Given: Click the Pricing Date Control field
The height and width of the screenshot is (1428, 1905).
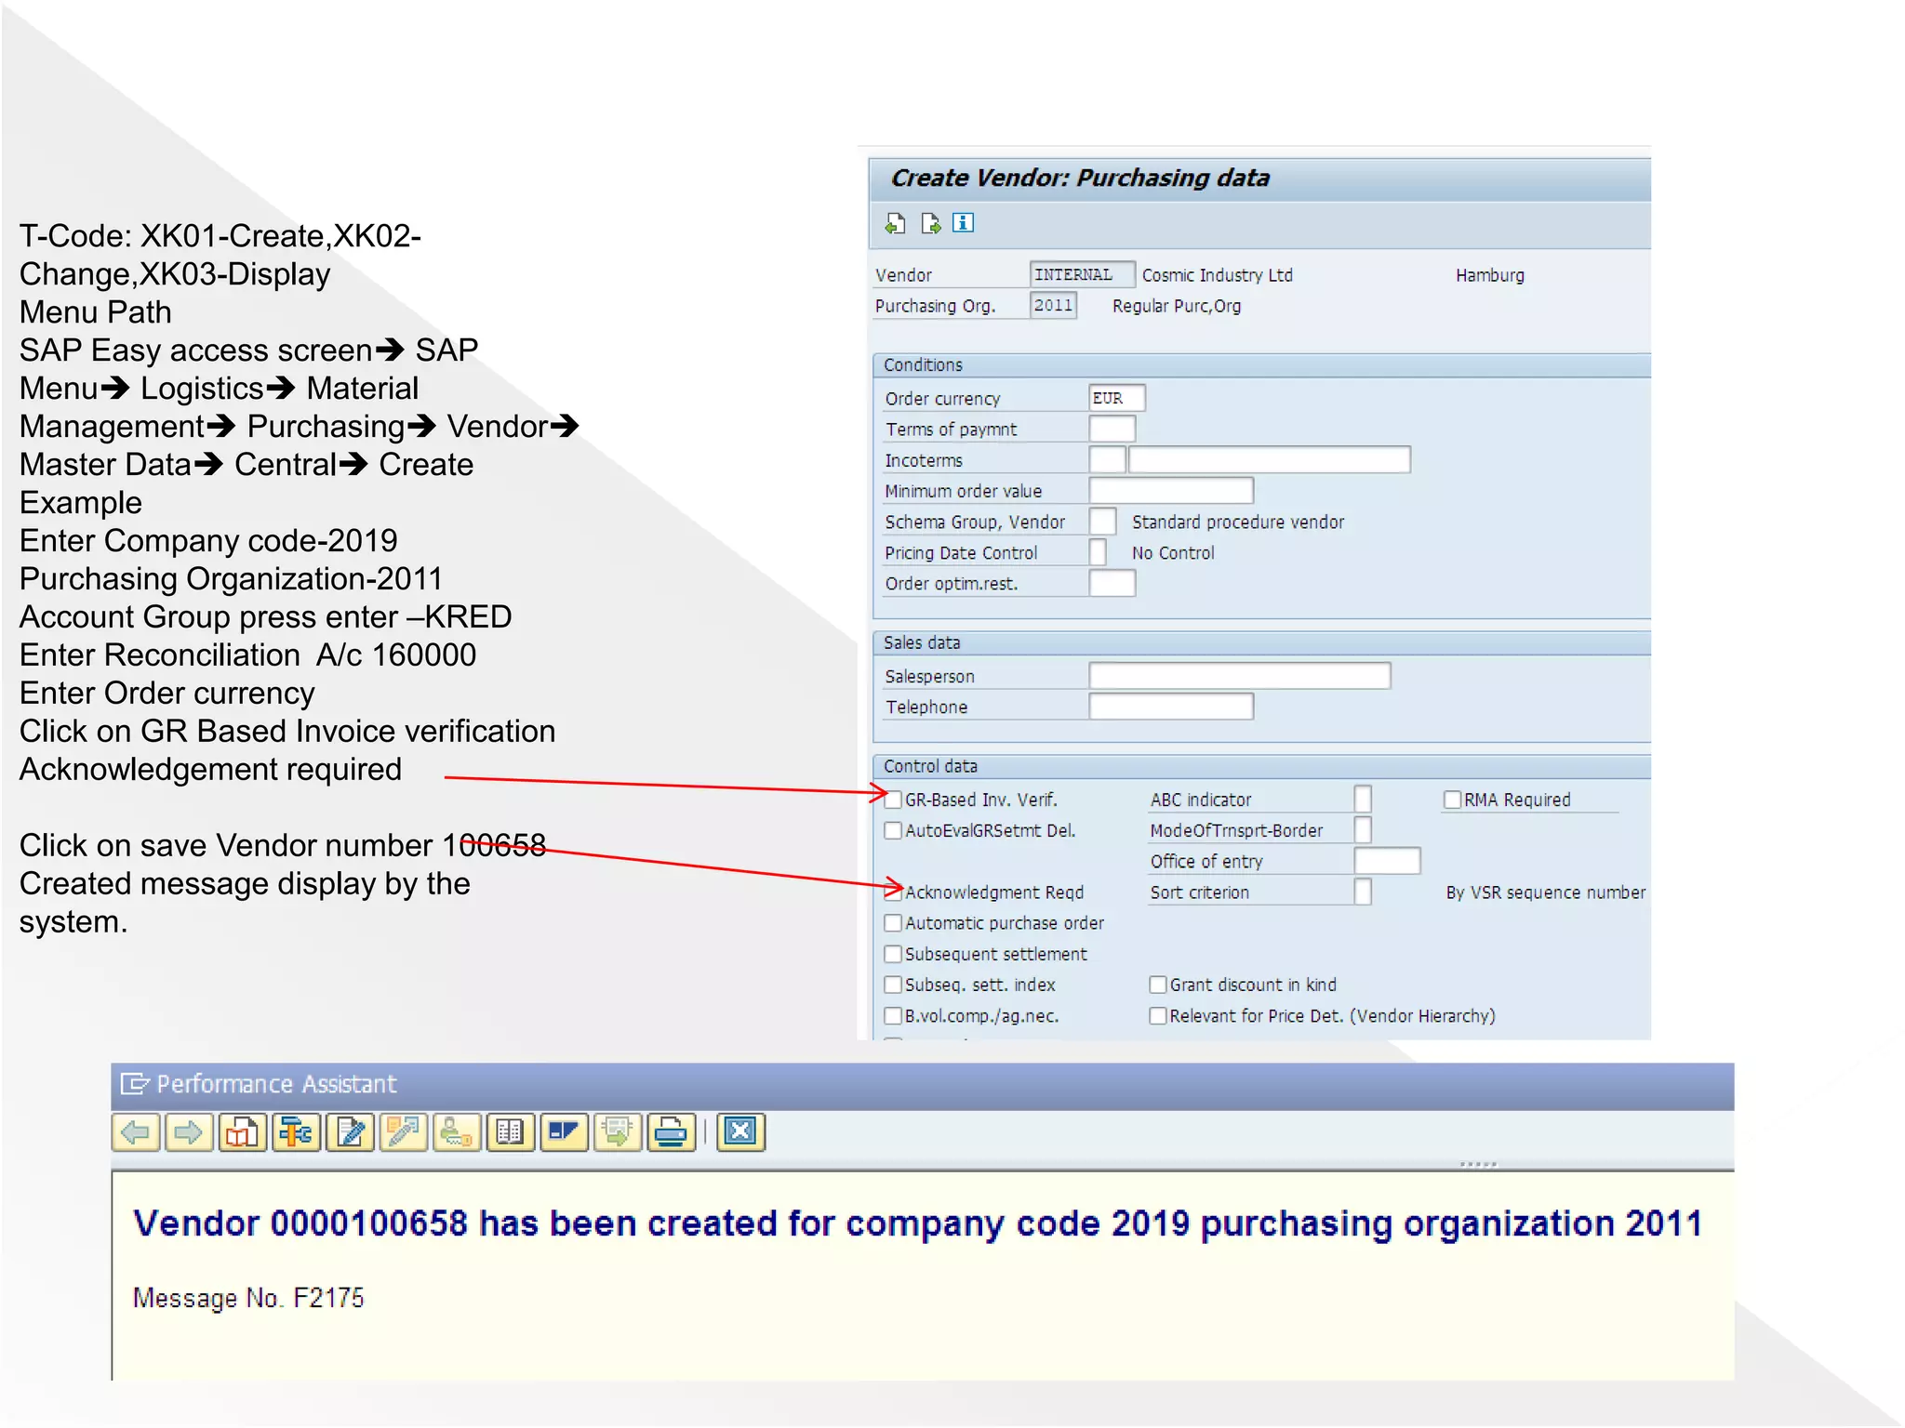Looking at the screenshot, I should (1098, 552).
